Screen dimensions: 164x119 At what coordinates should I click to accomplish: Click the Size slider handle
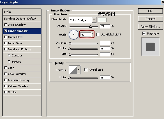[x=70, y=54]
